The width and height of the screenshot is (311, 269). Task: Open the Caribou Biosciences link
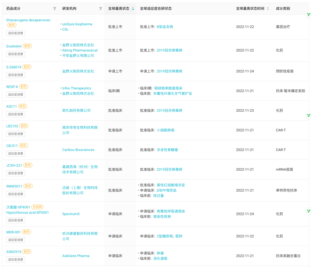click(x=78, y=150)
